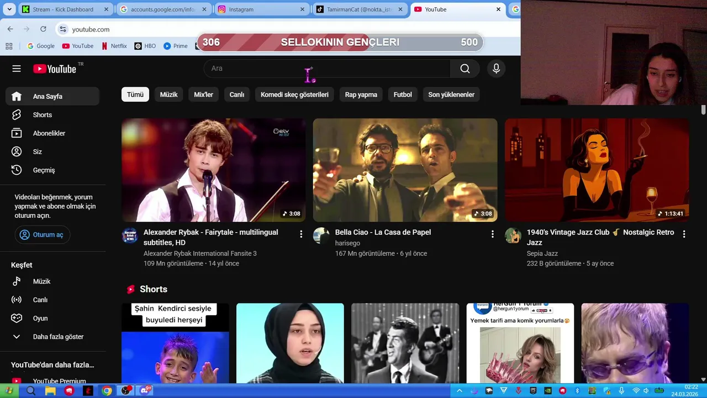The width and height of the screenshot is (707, 398).
Task: Select the Müzik filter chip
Action: [x=169, y=95]
